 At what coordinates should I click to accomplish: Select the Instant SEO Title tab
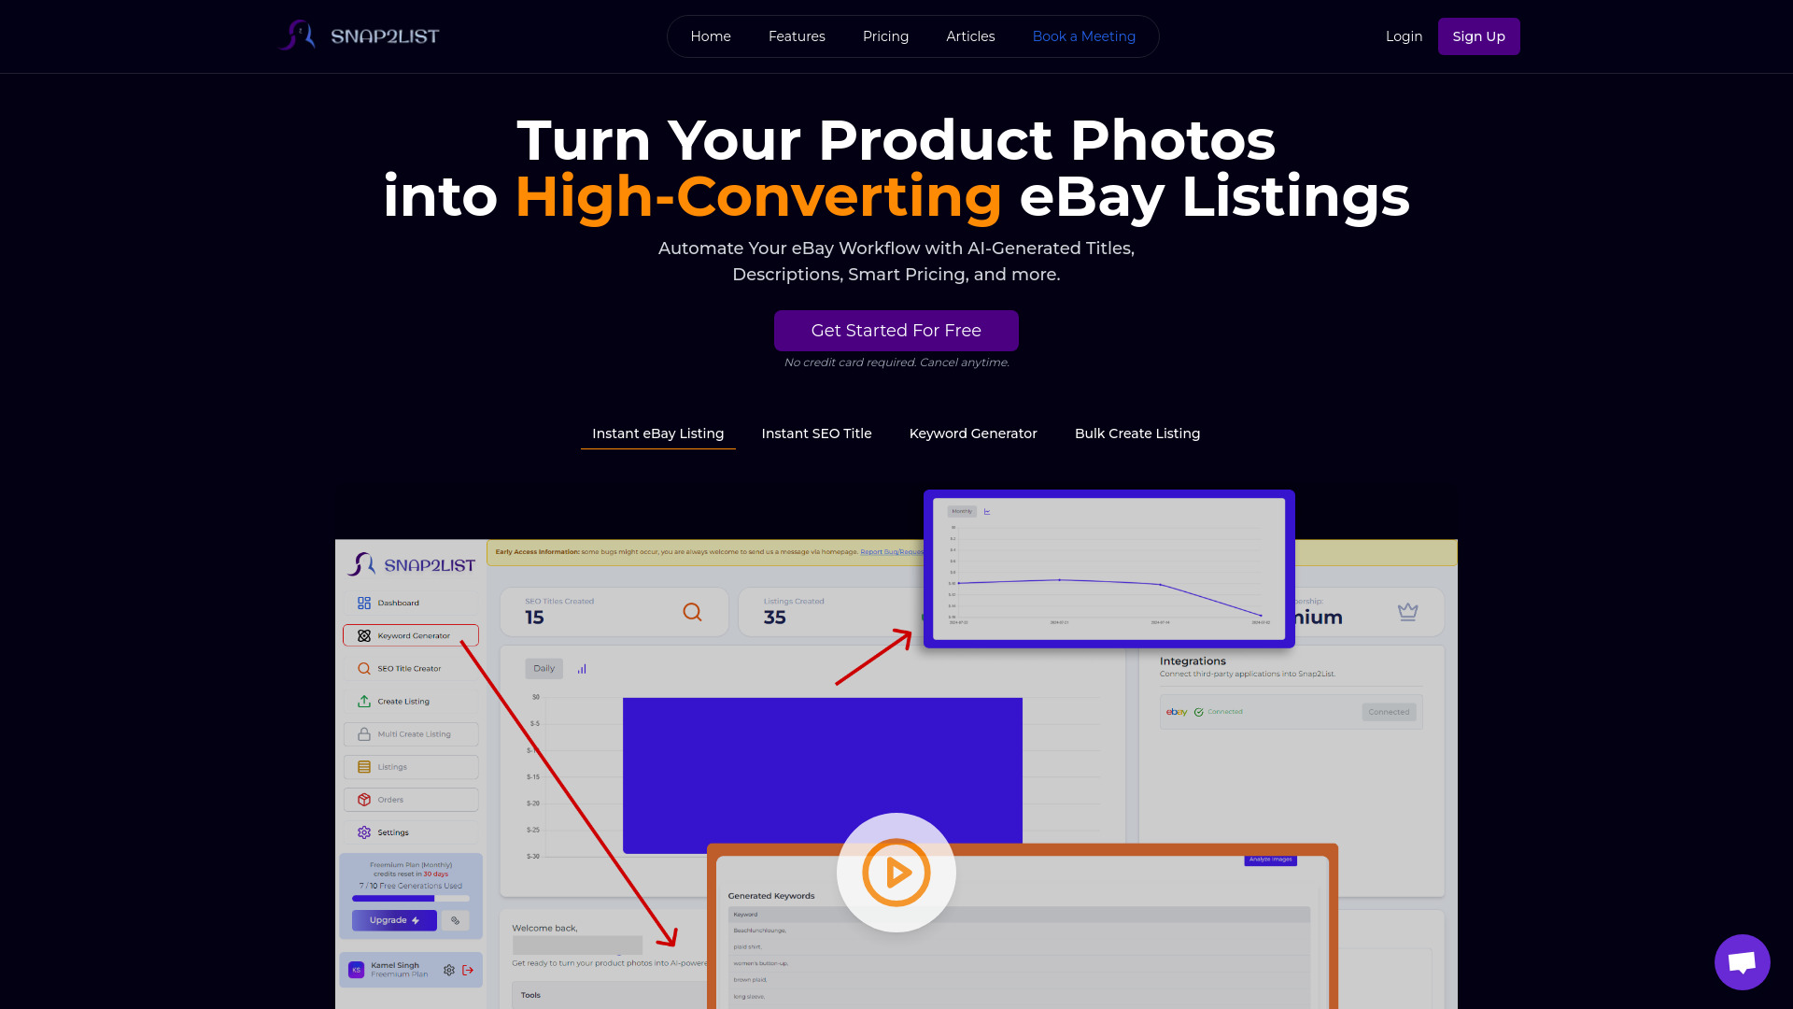click(816, 433)
